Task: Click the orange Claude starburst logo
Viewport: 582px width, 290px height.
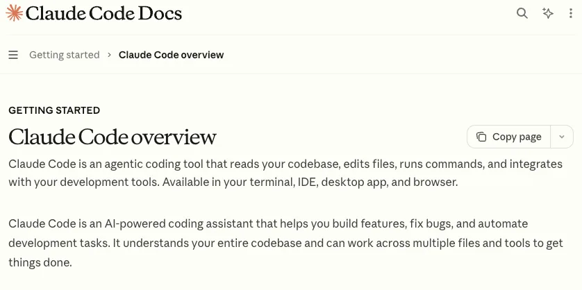Action: 14,13
